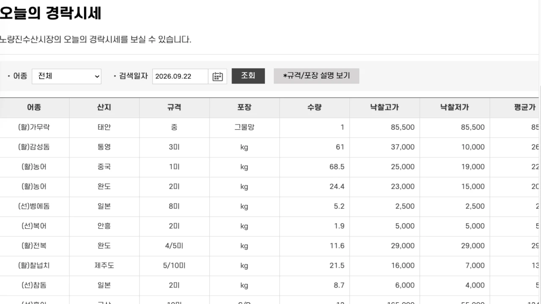
Task: Click the 8미 size cell
Action: (x=175, y=206)
